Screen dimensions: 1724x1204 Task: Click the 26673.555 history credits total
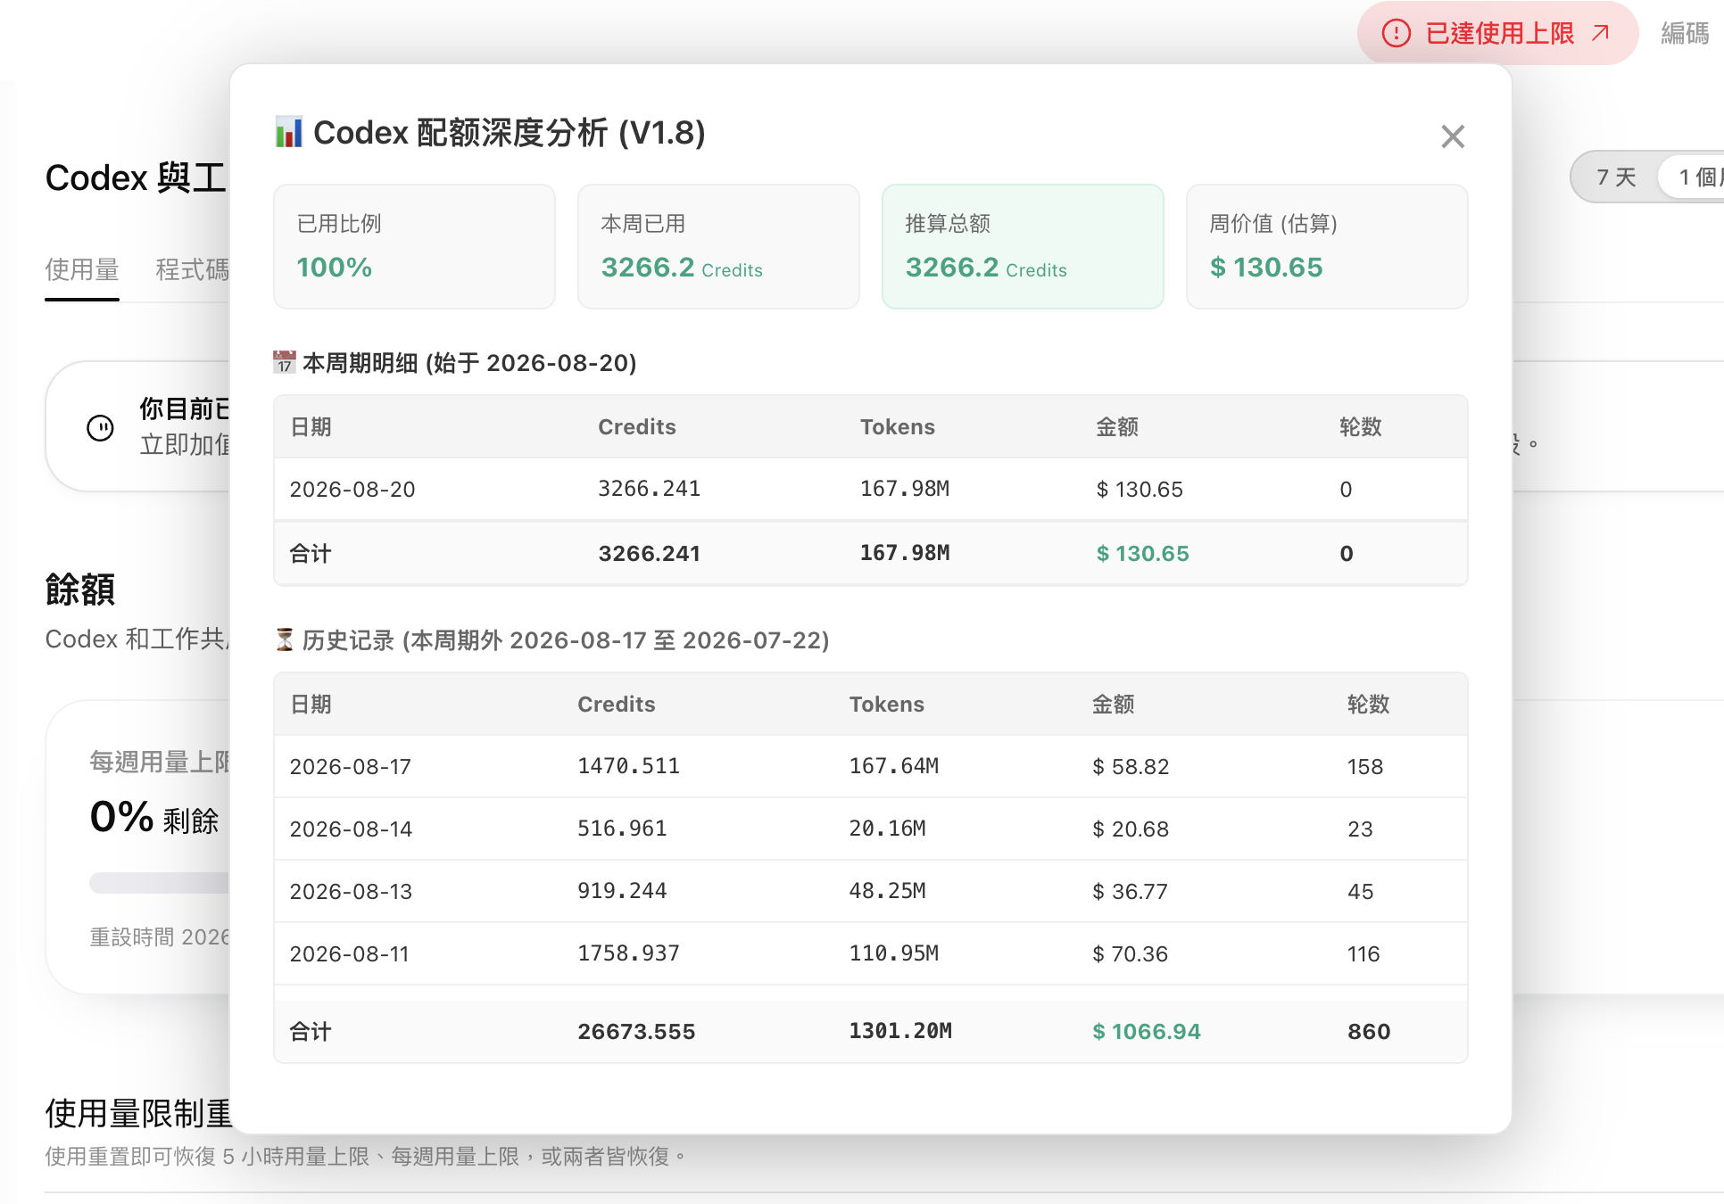636,1031
